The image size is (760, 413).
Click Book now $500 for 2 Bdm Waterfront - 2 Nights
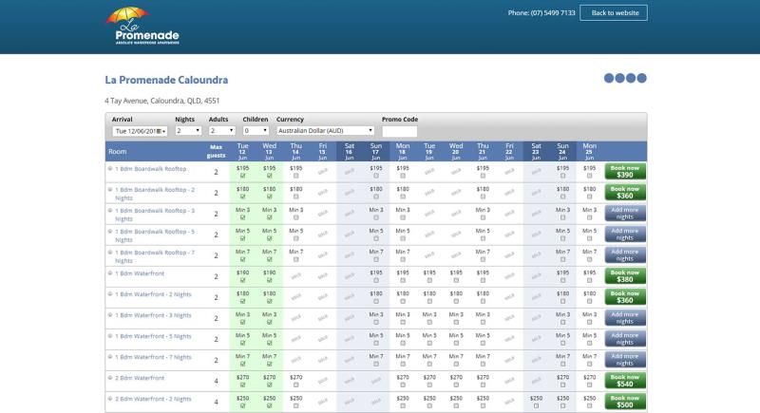(625, 402)
